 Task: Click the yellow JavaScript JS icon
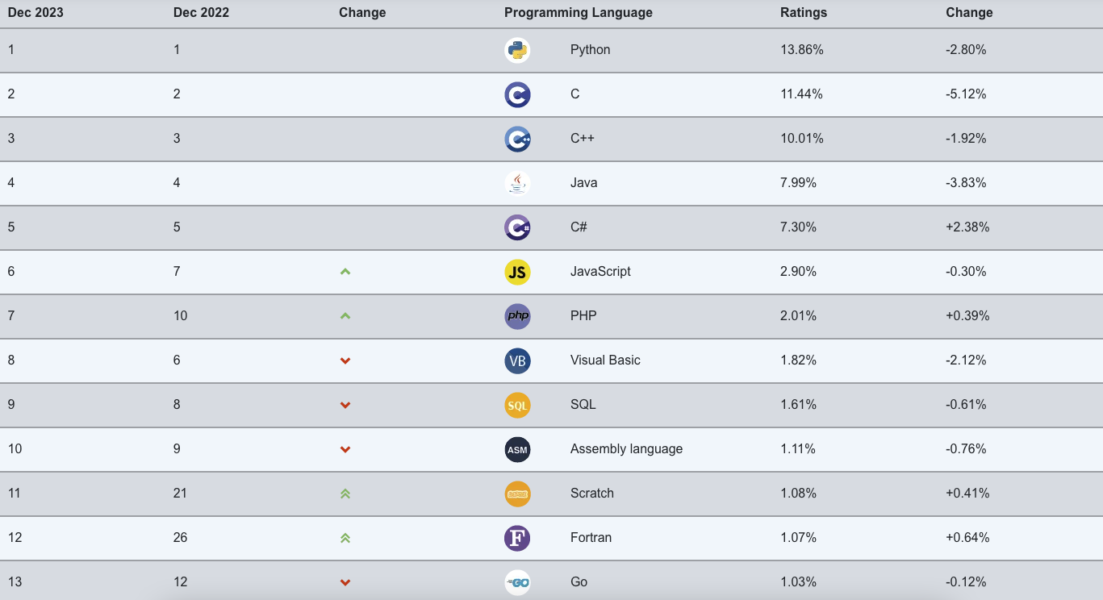click(x=517, y=272)
